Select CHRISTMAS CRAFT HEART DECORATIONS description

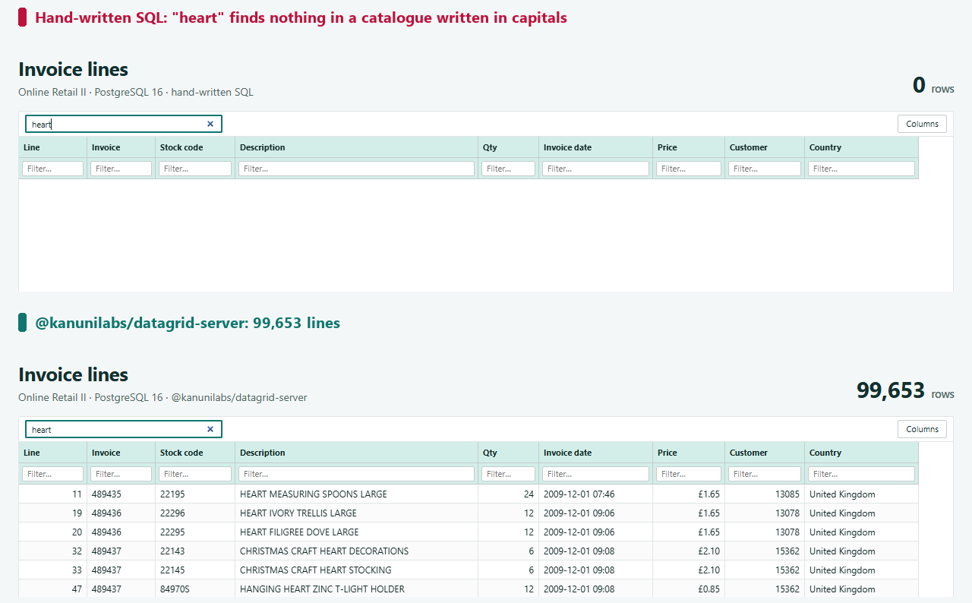357,551
